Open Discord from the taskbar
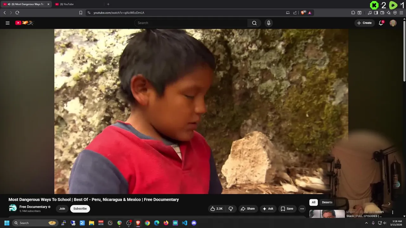The height and width of the screenshot is (228, 406). pyautogui.click(x=194, y=223)
